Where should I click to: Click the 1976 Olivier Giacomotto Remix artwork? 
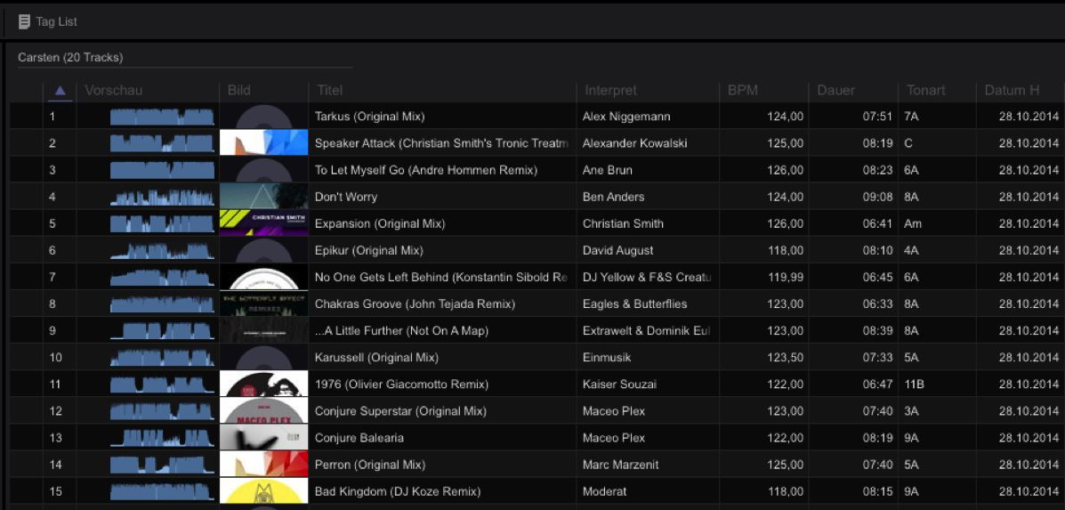click(x=263, y=385)
